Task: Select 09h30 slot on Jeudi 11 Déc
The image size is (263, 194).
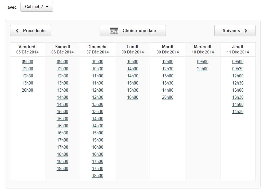Action: pos(238,69)
